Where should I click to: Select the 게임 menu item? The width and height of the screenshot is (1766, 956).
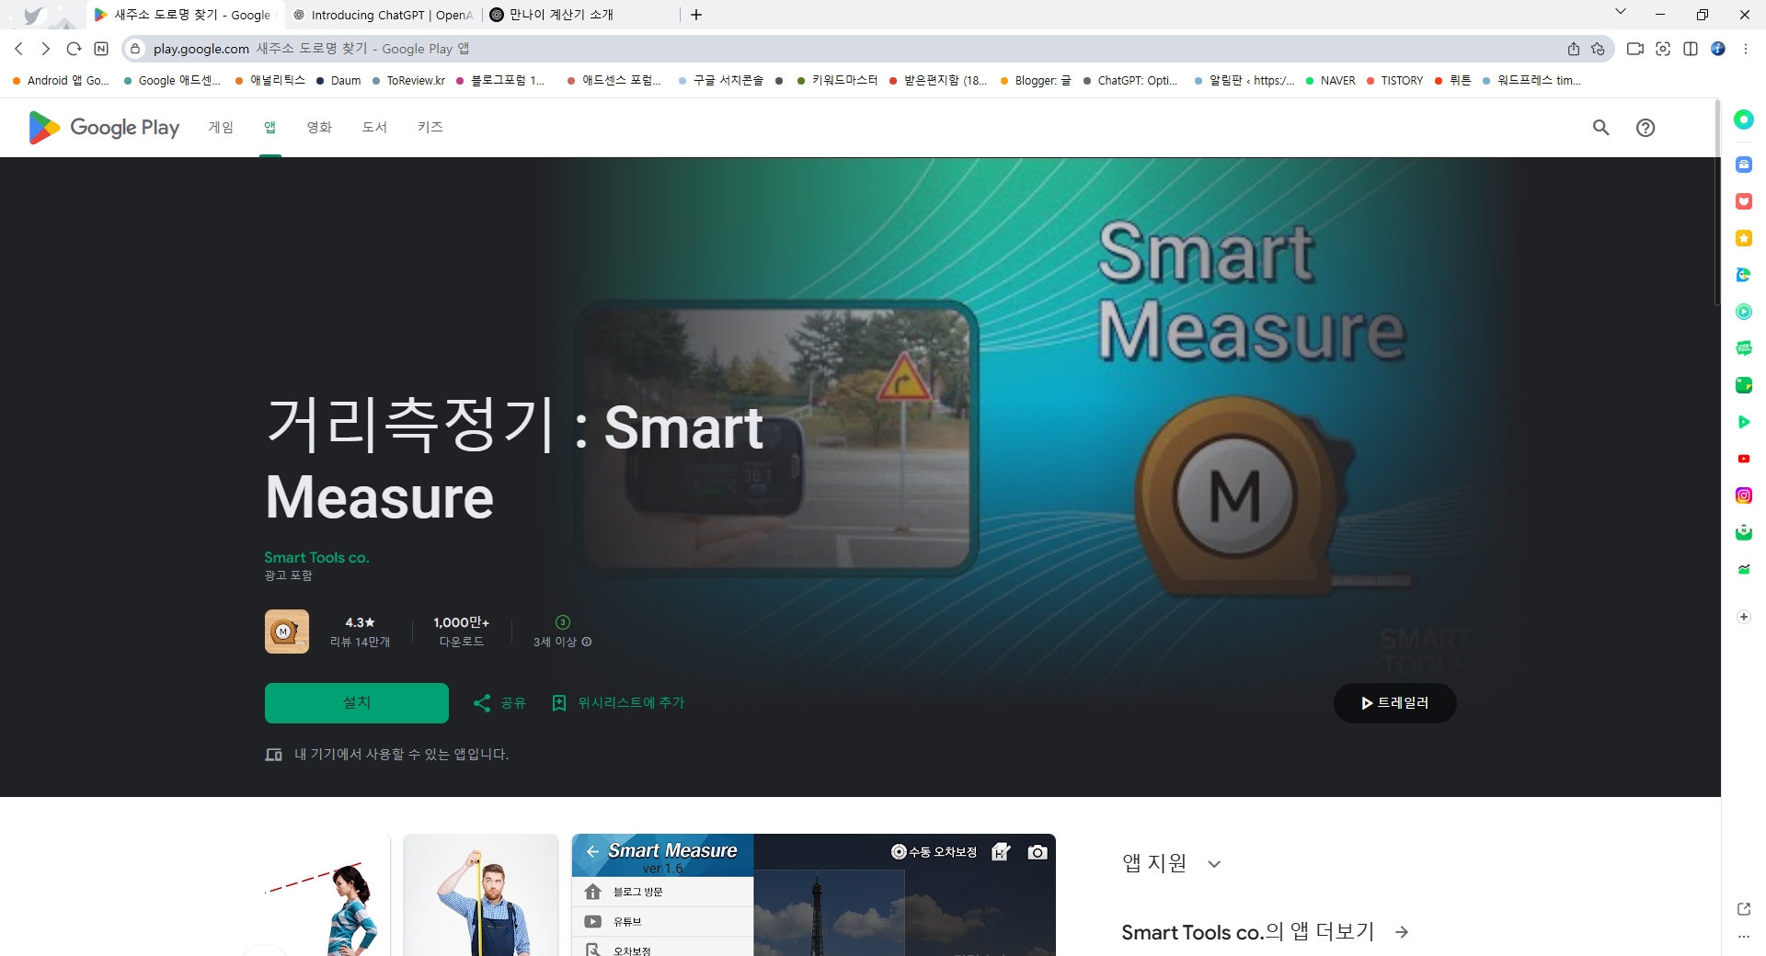click(x=220, y=128)
